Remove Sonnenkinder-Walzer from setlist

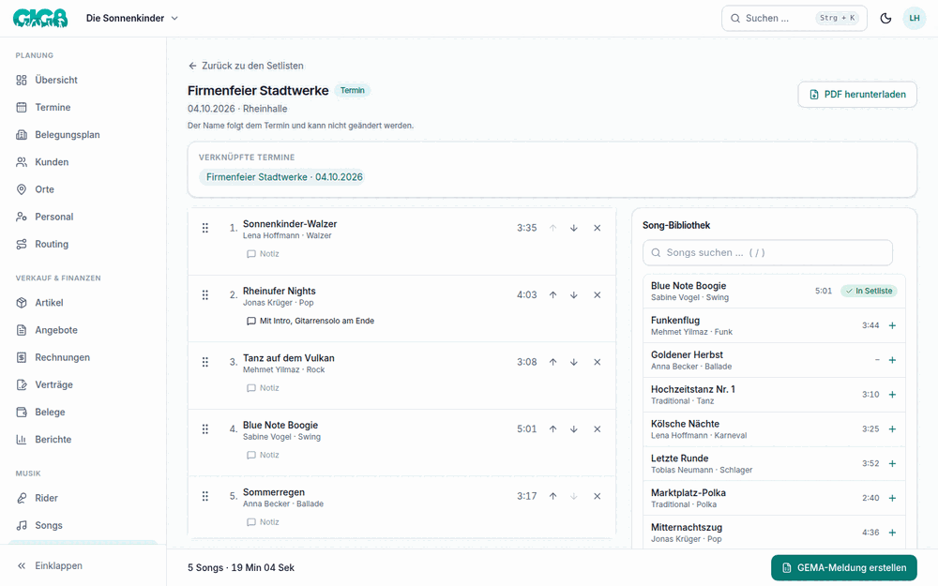pos(597,228)
